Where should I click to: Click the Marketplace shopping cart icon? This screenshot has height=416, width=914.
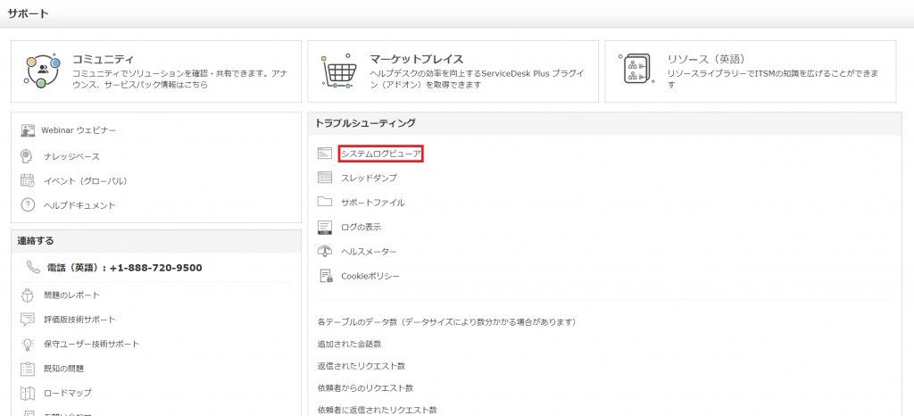[338, 71]
